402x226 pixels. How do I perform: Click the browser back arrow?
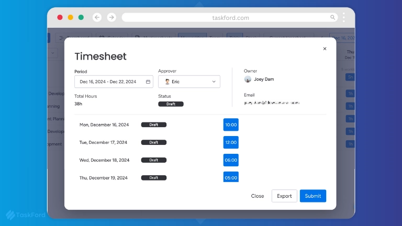click(x=97, y=17)
